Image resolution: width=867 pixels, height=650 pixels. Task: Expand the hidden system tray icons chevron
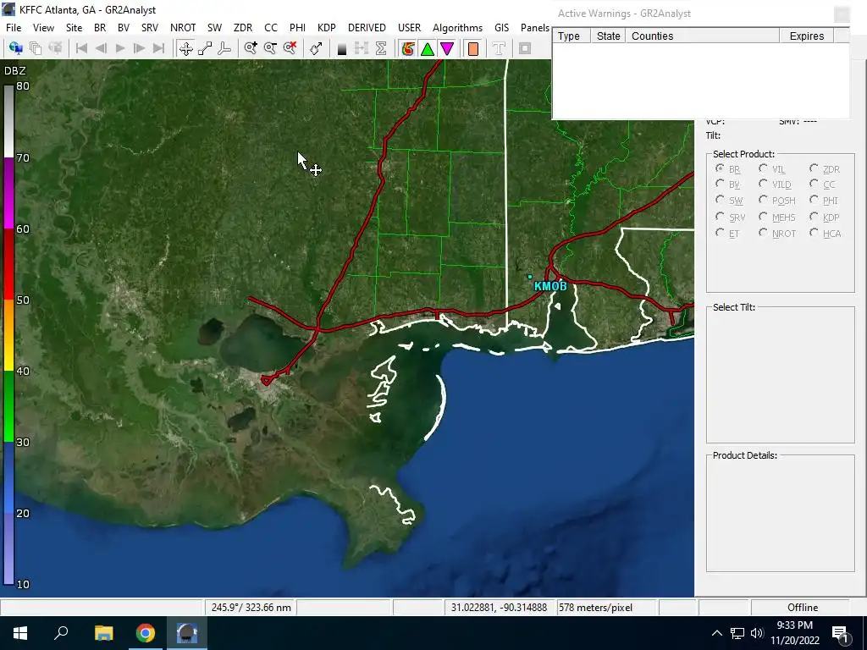click(716, 633)
